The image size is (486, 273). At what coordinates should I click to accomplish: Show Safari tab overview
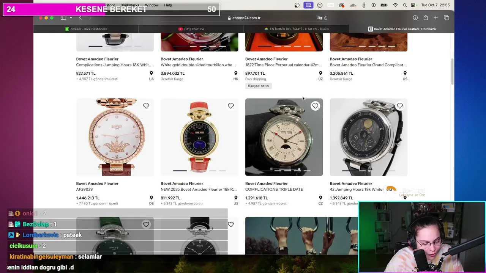point(447,18)
